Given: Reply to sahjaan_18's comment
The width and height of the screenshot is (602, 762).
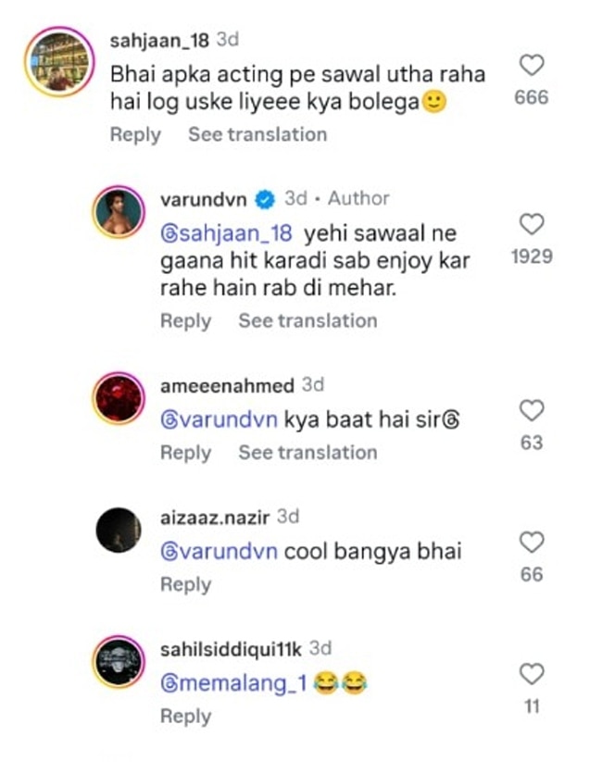Looking at the screenshot, I should pos(135,134).
